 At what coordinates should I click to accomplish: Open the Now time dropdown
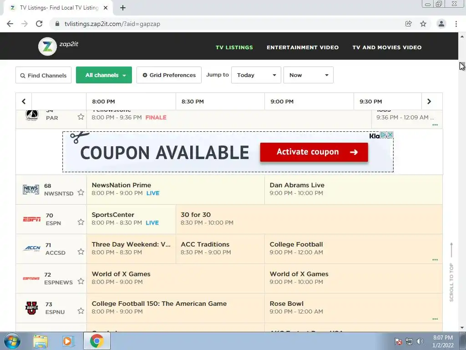(308, 75)
